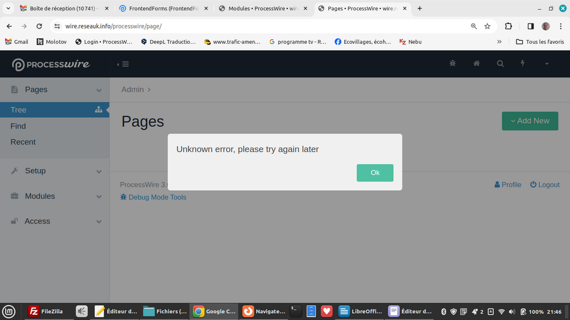
Task: Switch to the Modules ProcessWire browser tab
Action: coord(263,9)
